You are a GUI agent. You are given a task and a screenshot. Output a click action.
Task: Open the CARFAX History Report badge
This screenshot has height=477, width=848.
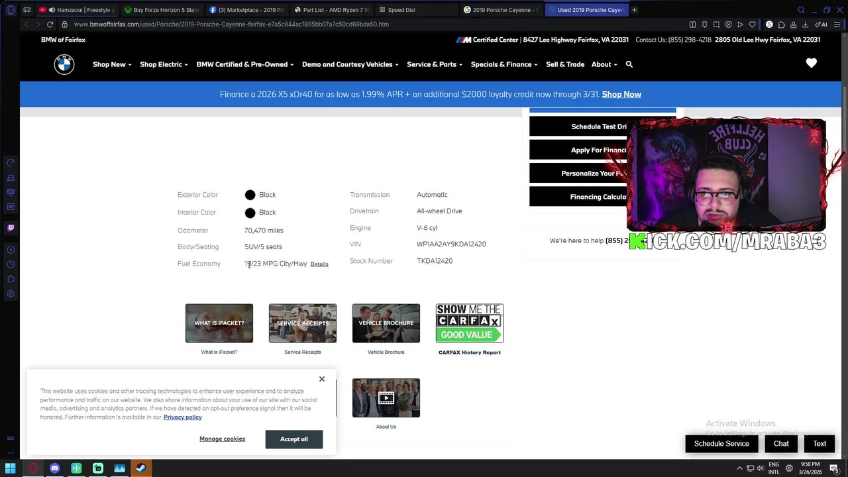point(470,323)
